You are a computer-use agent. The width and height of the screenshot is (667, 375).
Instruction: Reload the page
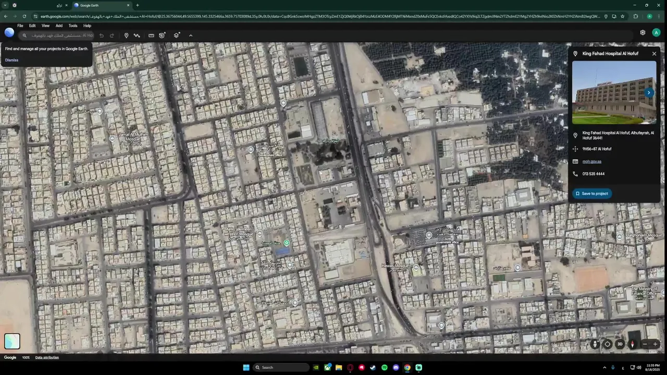24,16
